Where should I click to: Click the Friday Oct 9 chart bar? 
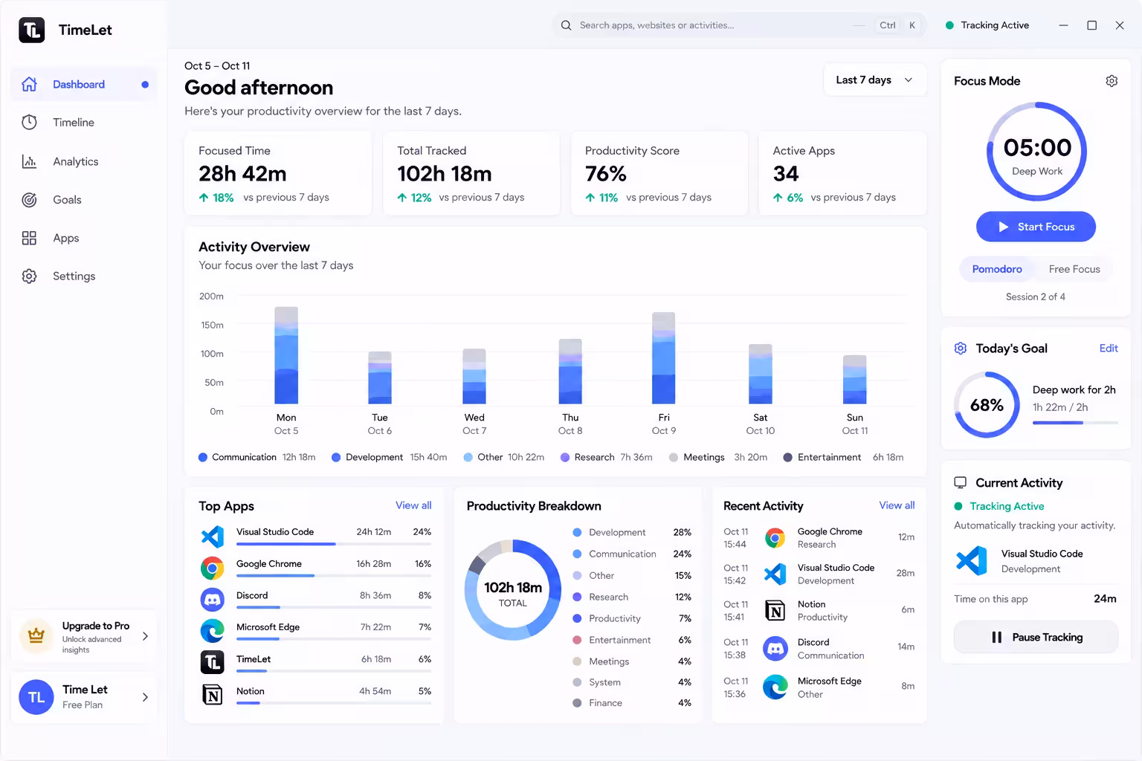coord(664,358)
